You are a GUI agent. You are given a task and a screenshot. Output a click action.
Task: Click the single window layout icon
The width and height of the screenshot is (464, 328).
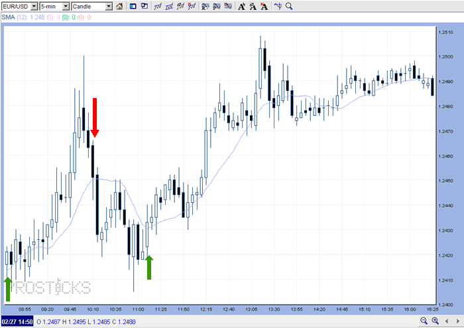[133, 7]
